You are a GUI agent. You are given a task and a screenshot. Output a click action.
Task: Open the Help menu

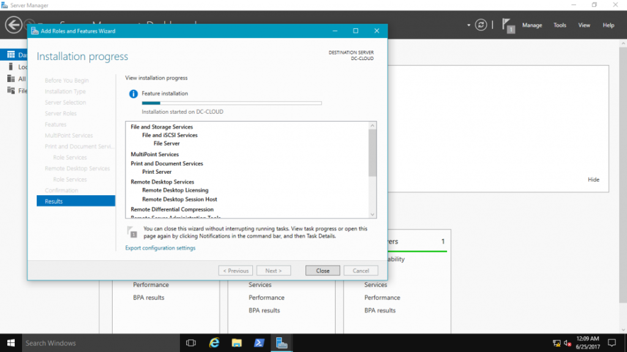608,25
